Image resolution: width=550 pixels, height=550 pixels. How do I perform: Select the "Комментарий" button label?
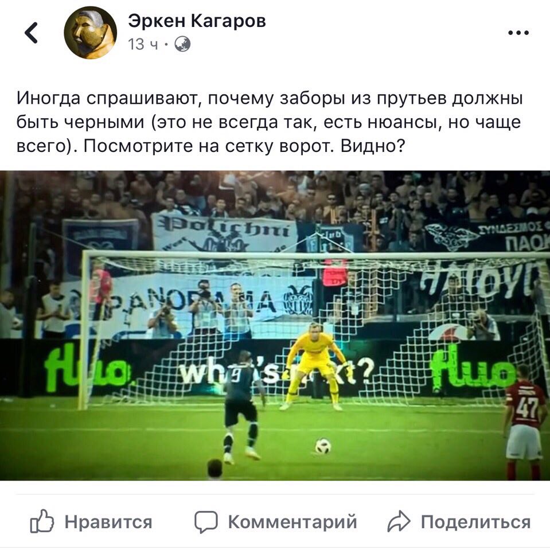point(292,522)
